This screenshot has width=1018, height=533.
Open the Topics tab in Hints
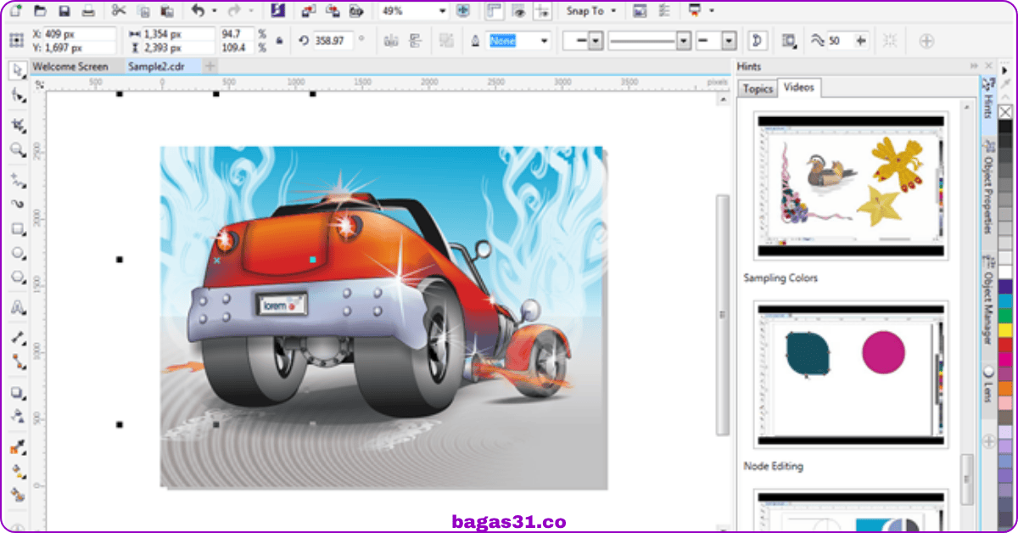[x=758, y=88]
